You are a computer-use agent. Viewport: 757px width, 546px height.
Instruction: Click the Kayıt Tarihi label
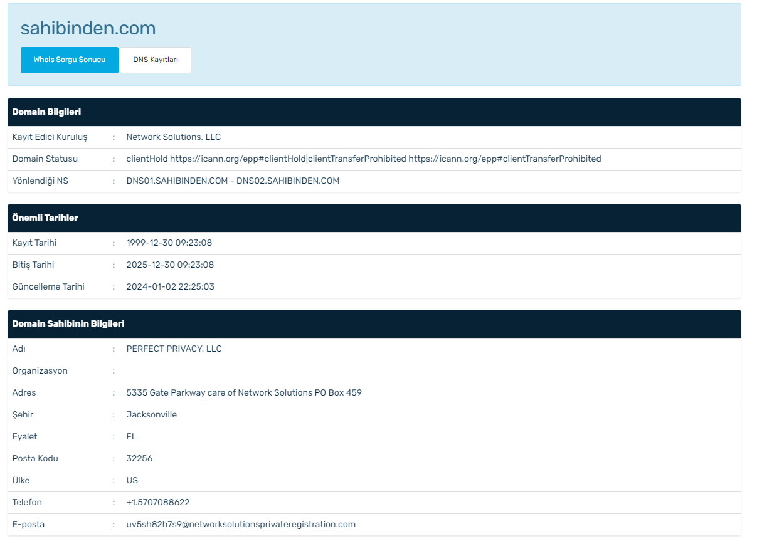point(34,243)
